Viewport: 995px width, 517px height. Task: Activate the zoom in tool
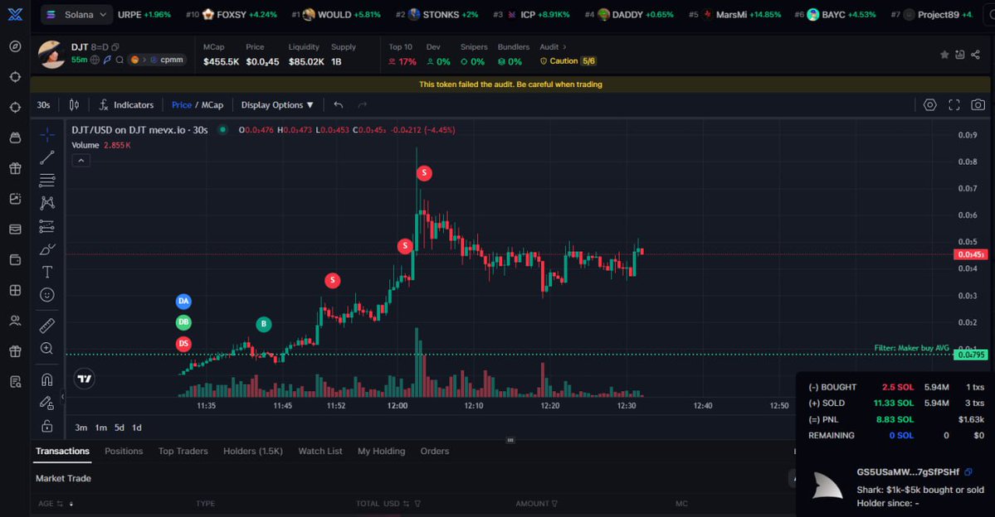point(47,349)
